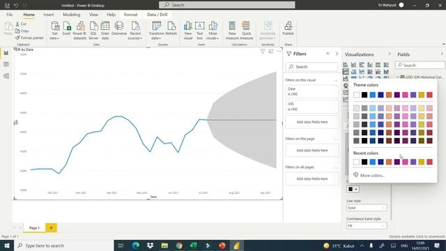Open Excel from taskbar
The image size is (446, 251).
(x=194, y=245)
